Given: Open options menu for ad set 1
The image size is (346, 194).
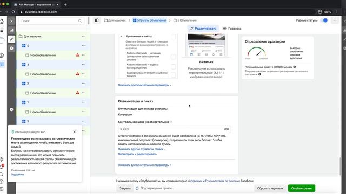Looking at the screenshot, I should click(x=84, y=102).
